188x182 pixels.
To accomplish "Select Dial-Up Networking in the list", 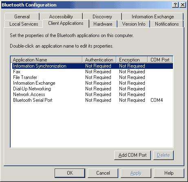I will click(x=93, y=89).
